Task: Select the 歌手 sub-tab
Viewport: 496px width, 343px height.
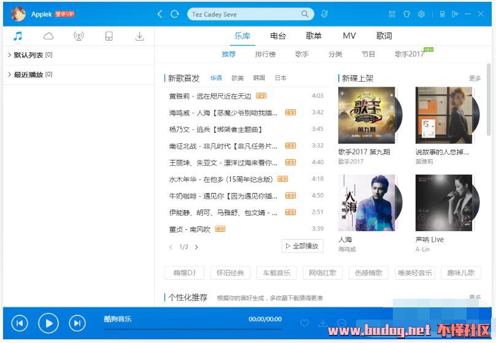Action: click(x=302, y=54)
